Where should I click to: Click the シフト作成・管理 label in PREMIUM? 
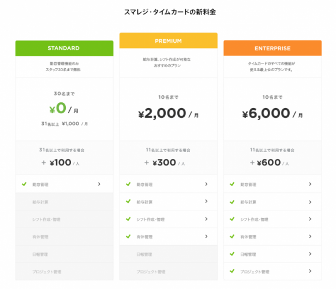(x=151, y=220)
